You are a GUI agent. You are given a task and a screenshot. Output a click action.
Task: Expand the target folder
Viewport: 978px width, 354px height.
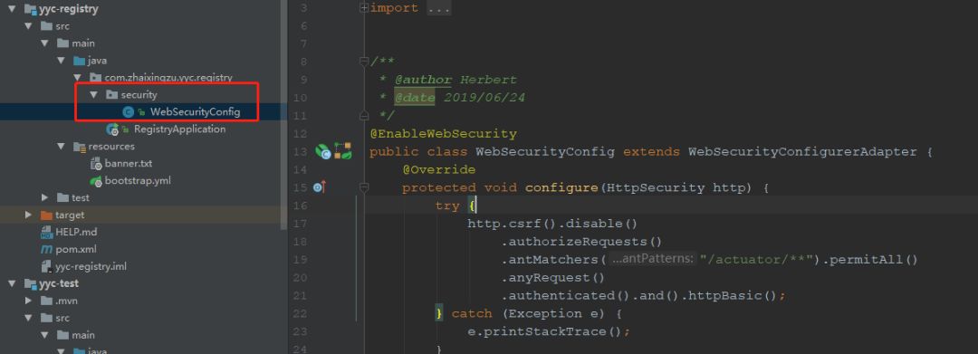[x=28, y=215]
